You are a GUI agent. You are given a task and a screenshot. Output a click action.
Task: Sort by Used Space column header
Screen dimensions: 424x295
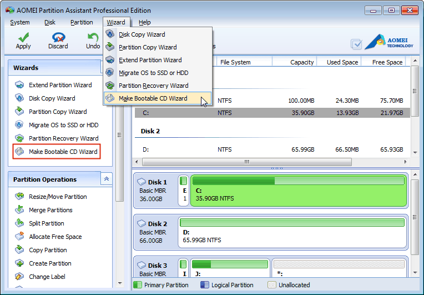(339, 62)
